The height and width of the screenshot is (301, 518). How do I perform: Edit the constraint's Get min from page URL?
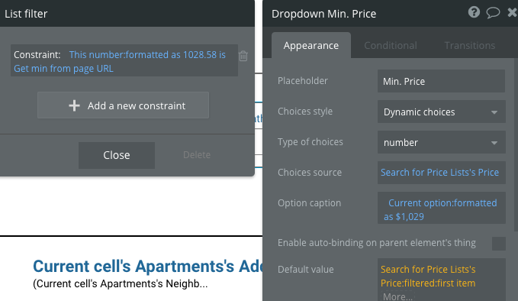[x=63, y=69]
